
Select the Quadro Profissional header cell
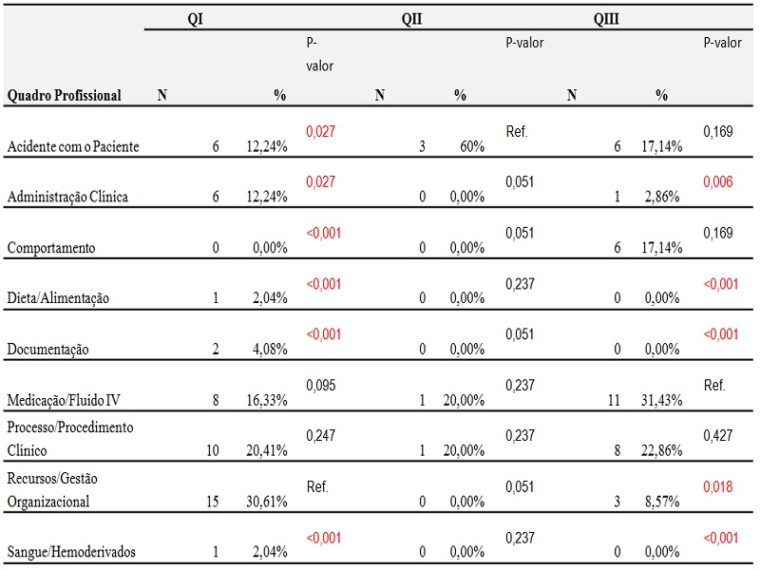click(65, 95)
